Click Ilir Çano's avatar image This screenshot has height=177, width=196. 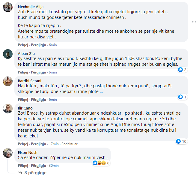coord(8,108)
